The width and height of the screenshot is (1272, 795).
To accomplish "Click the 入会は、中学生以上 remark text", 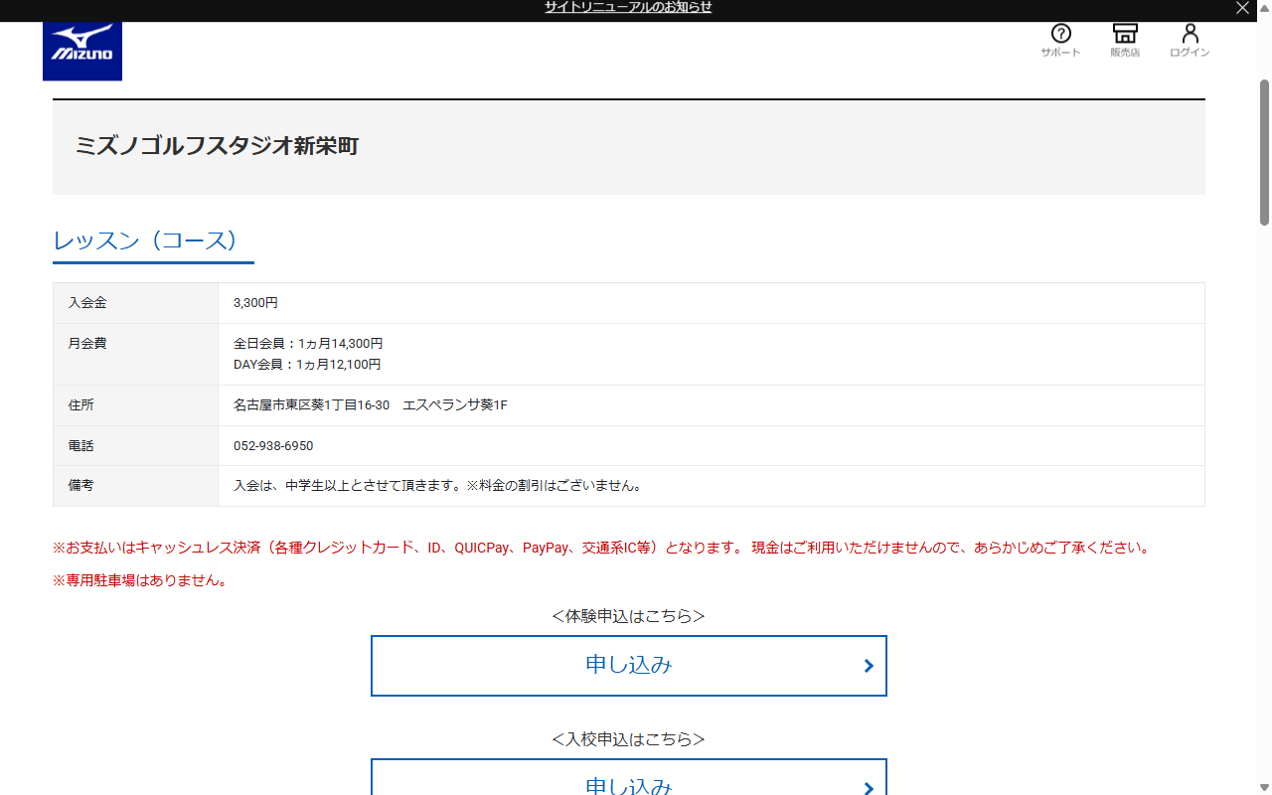I will pyautogui.click(x=438, y=486).
